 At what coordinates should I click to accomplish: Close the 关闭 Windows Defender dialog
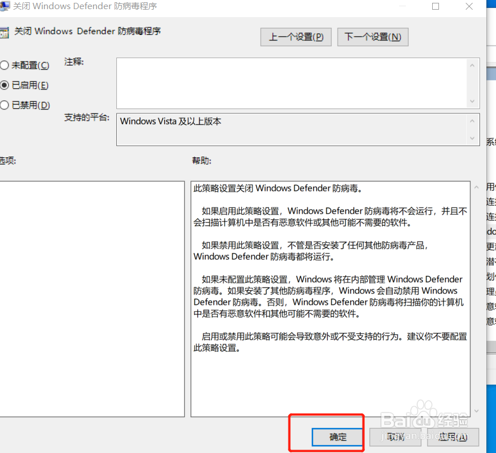(469, 6)
